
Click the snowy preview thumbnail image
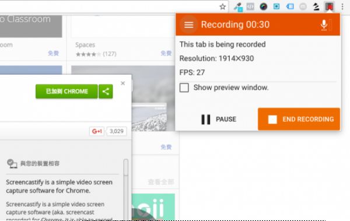pos(149,117)
